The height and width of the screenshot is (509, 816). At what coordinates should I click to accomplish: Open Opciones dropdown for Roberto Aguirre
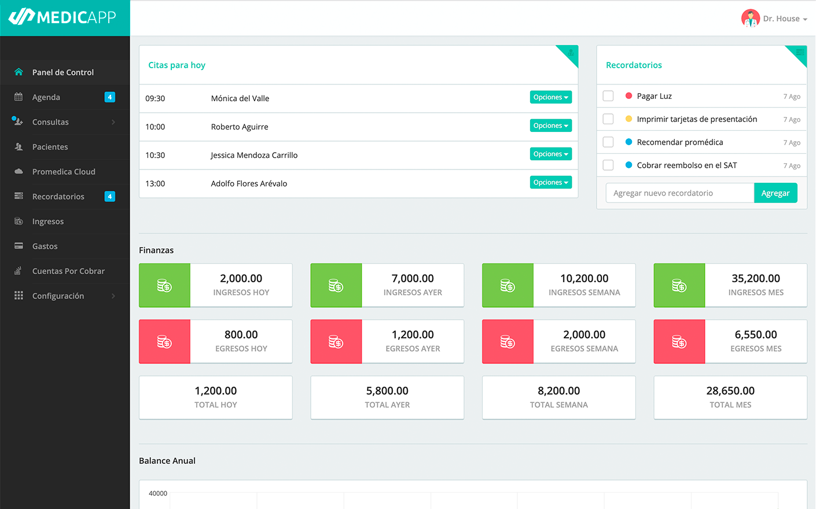[551, 126]
